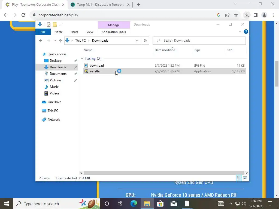
Task: Refresh the Downloads folder
Action: coord(145,41)
